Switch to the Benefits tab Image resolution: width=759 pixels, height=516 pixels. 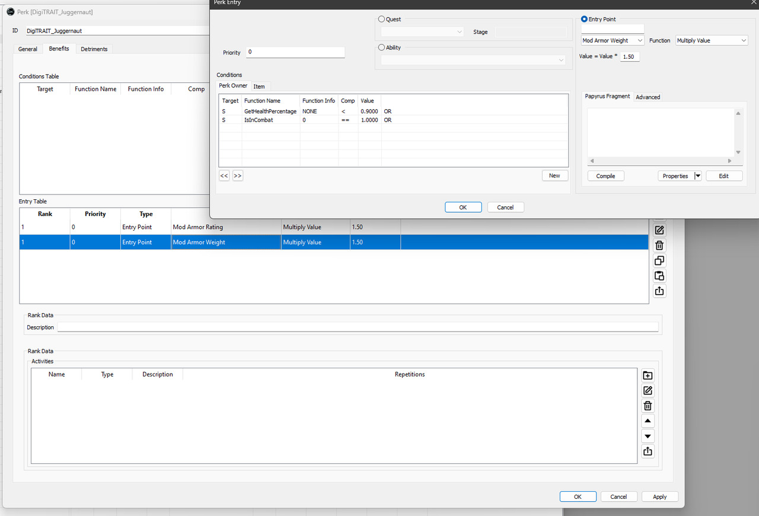[x=59, y=49]
